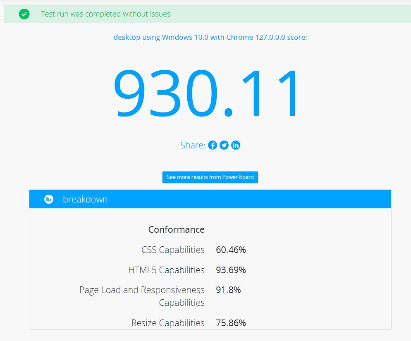This screenshot has height=341, width=411.
Task: Click the HTML5 Capabilities label
Action: 167,270
